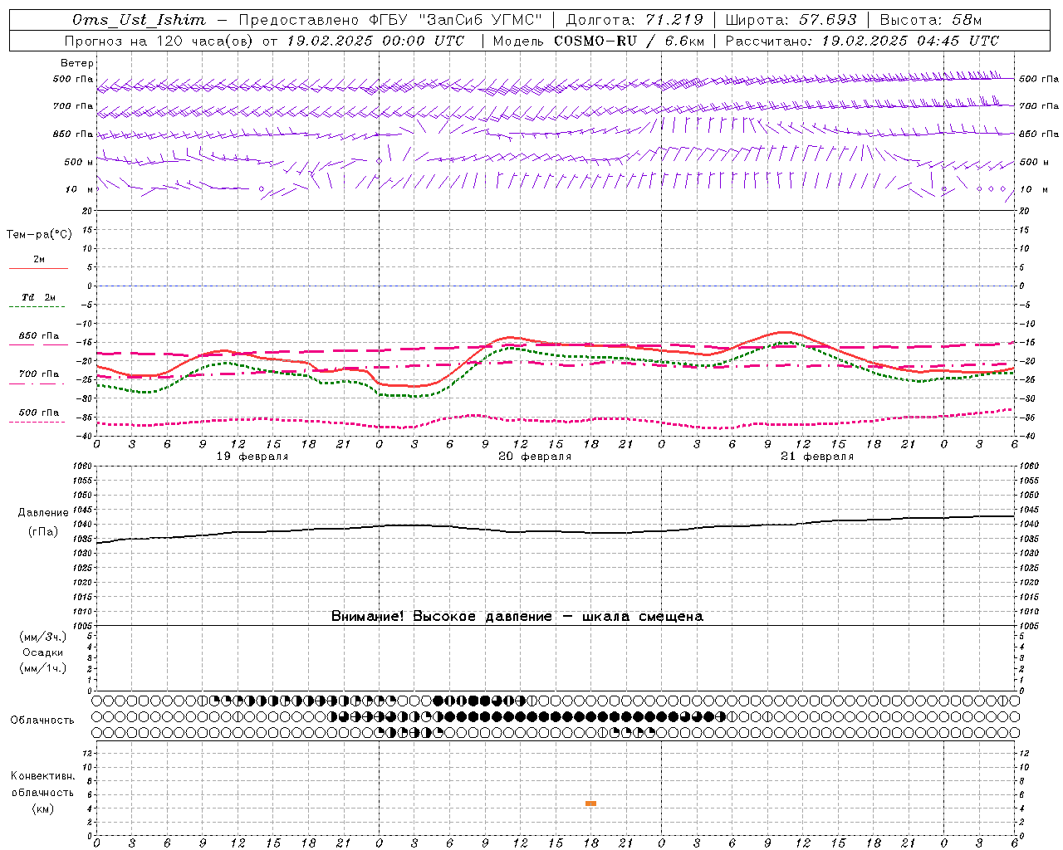Click the 700 гПа legend entry in temperature panel

pyautogui.click(x=39, y=374)
